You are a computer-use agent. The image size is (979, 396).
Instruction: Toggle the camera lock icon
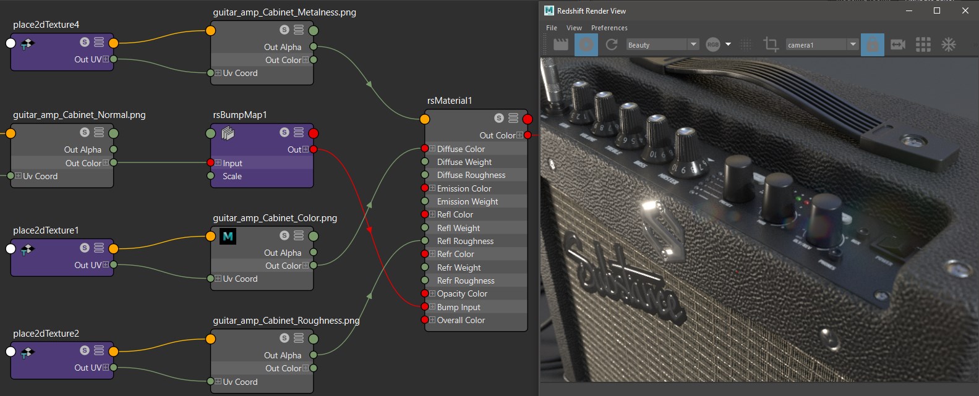coord(873,44)
